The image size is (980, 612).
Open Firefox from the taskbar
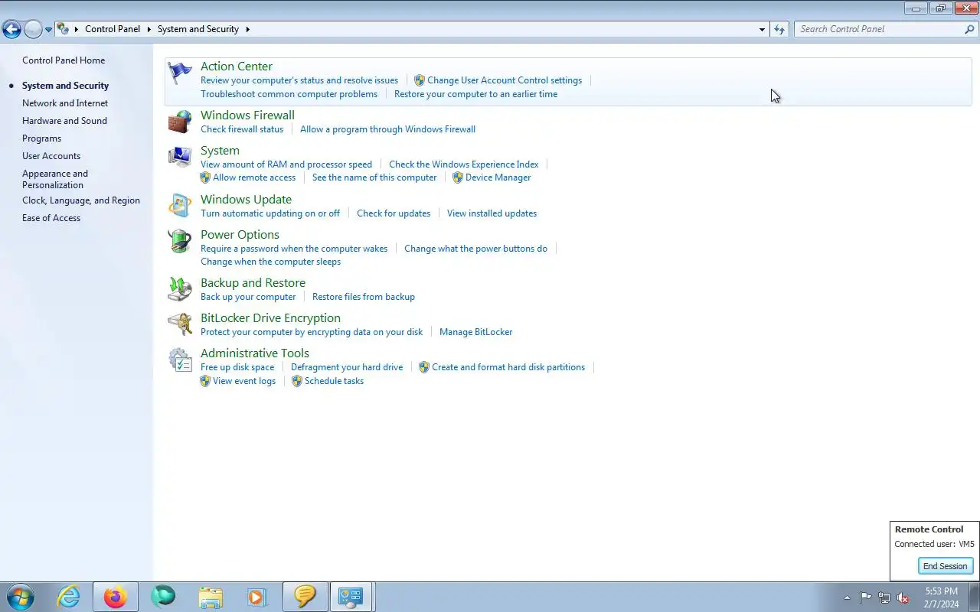(116, 597)
